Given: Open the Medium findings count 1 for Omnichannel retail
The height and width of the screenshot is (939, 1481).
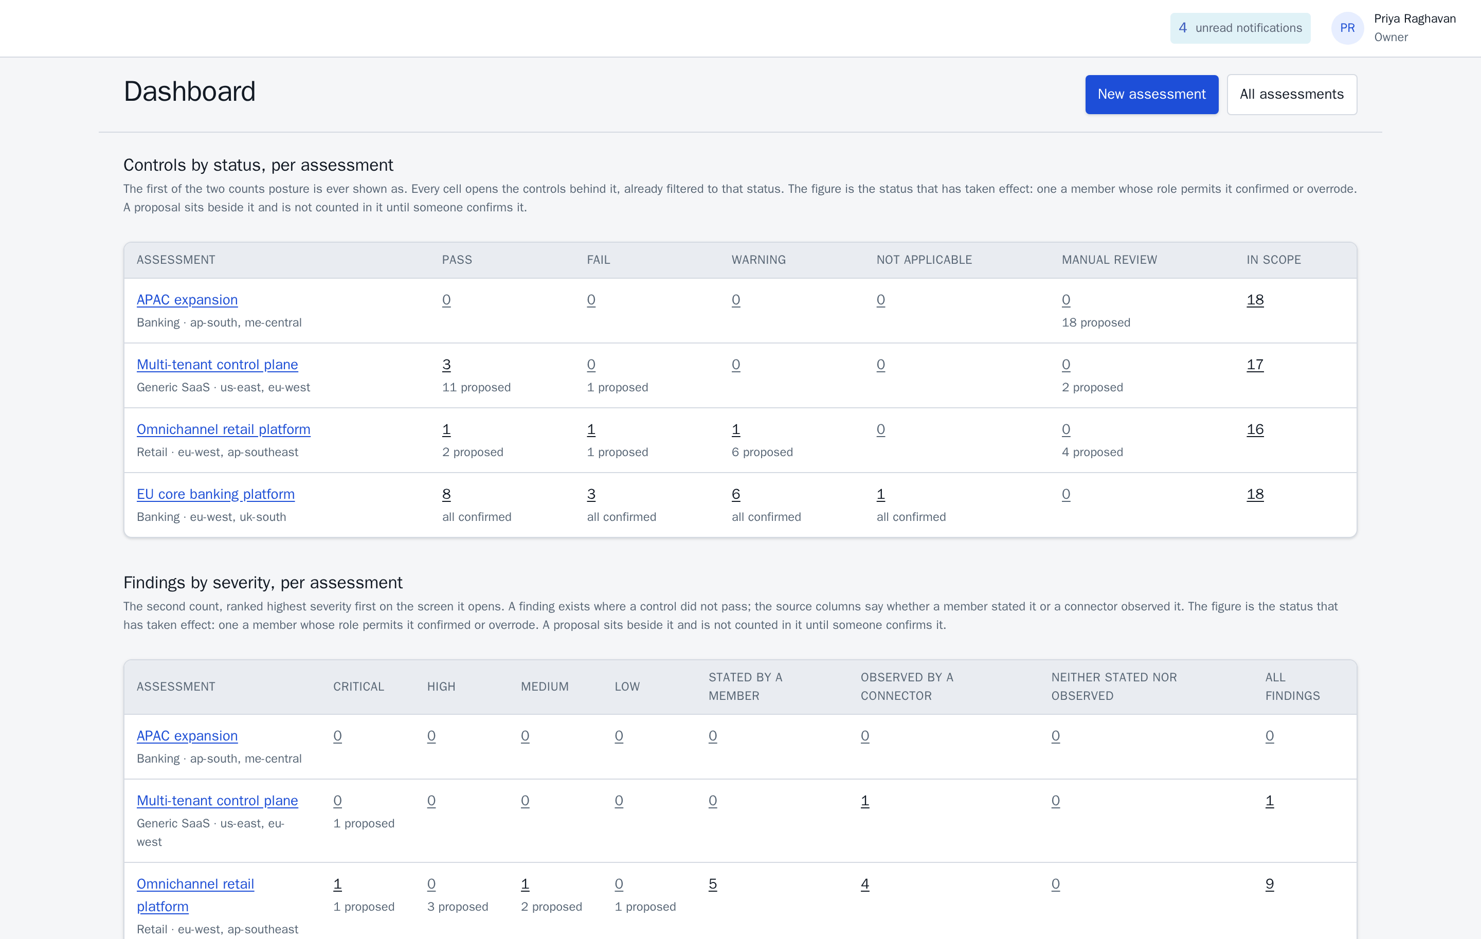Looking at the screenshot, I should tap(525, 883).
